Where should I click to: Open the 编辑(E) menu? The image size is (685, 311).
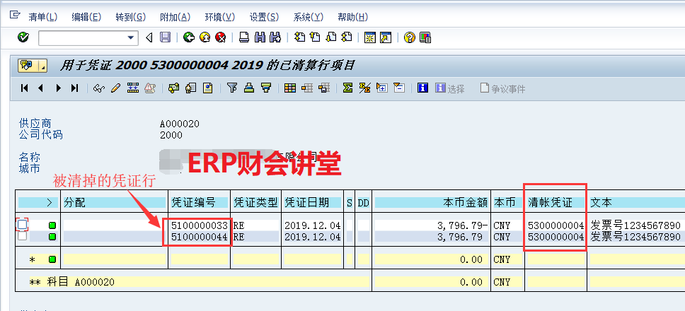[86, 17]
